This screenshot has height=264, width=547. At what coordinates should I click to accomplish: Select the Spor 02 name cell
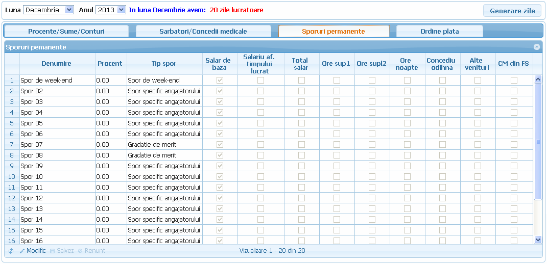(x=57, y=91)
